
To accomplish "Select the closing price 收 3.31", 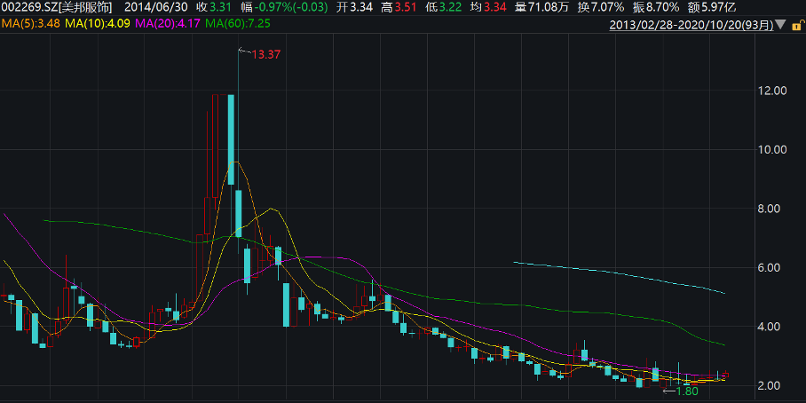I will pos(216,7).
